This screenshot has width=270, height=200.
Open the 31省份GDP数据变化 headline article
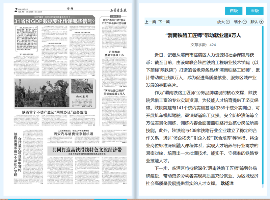[x=54, y=21]
